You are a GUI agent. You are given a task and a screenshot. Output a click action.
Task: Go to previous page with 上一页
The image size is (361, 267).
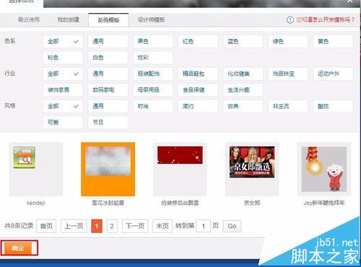[x=74, y=226]
